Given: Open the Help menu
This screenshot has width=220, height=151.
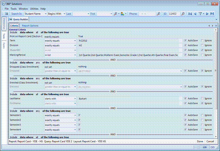Looking at the screenshot, I should [43, 9].
